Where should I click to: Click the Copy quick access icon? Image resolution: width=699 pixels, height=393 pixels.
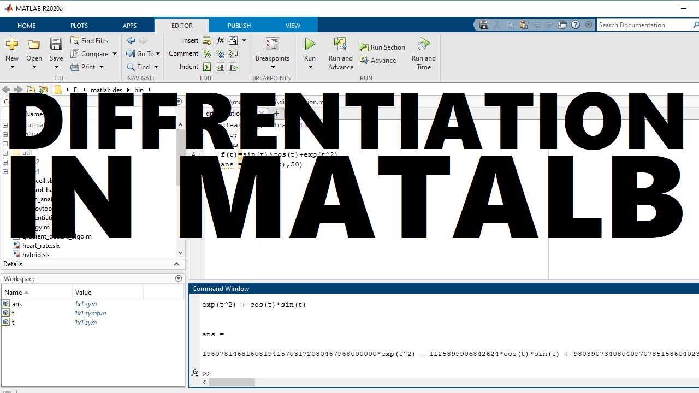(510, 25)
